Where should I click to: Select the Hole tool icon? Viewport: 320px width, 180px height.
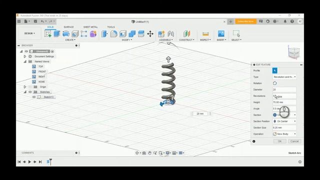click(x=75, y=33)
